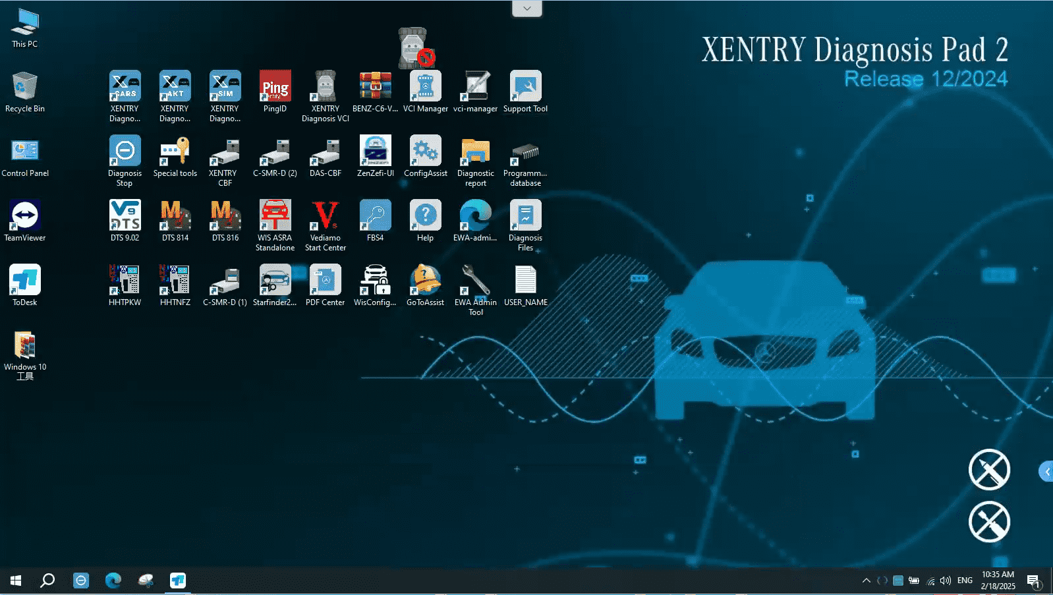Click the volume speaker tray icon
This screenshot has height=595, width=1053.
click(x=946, y=581)
